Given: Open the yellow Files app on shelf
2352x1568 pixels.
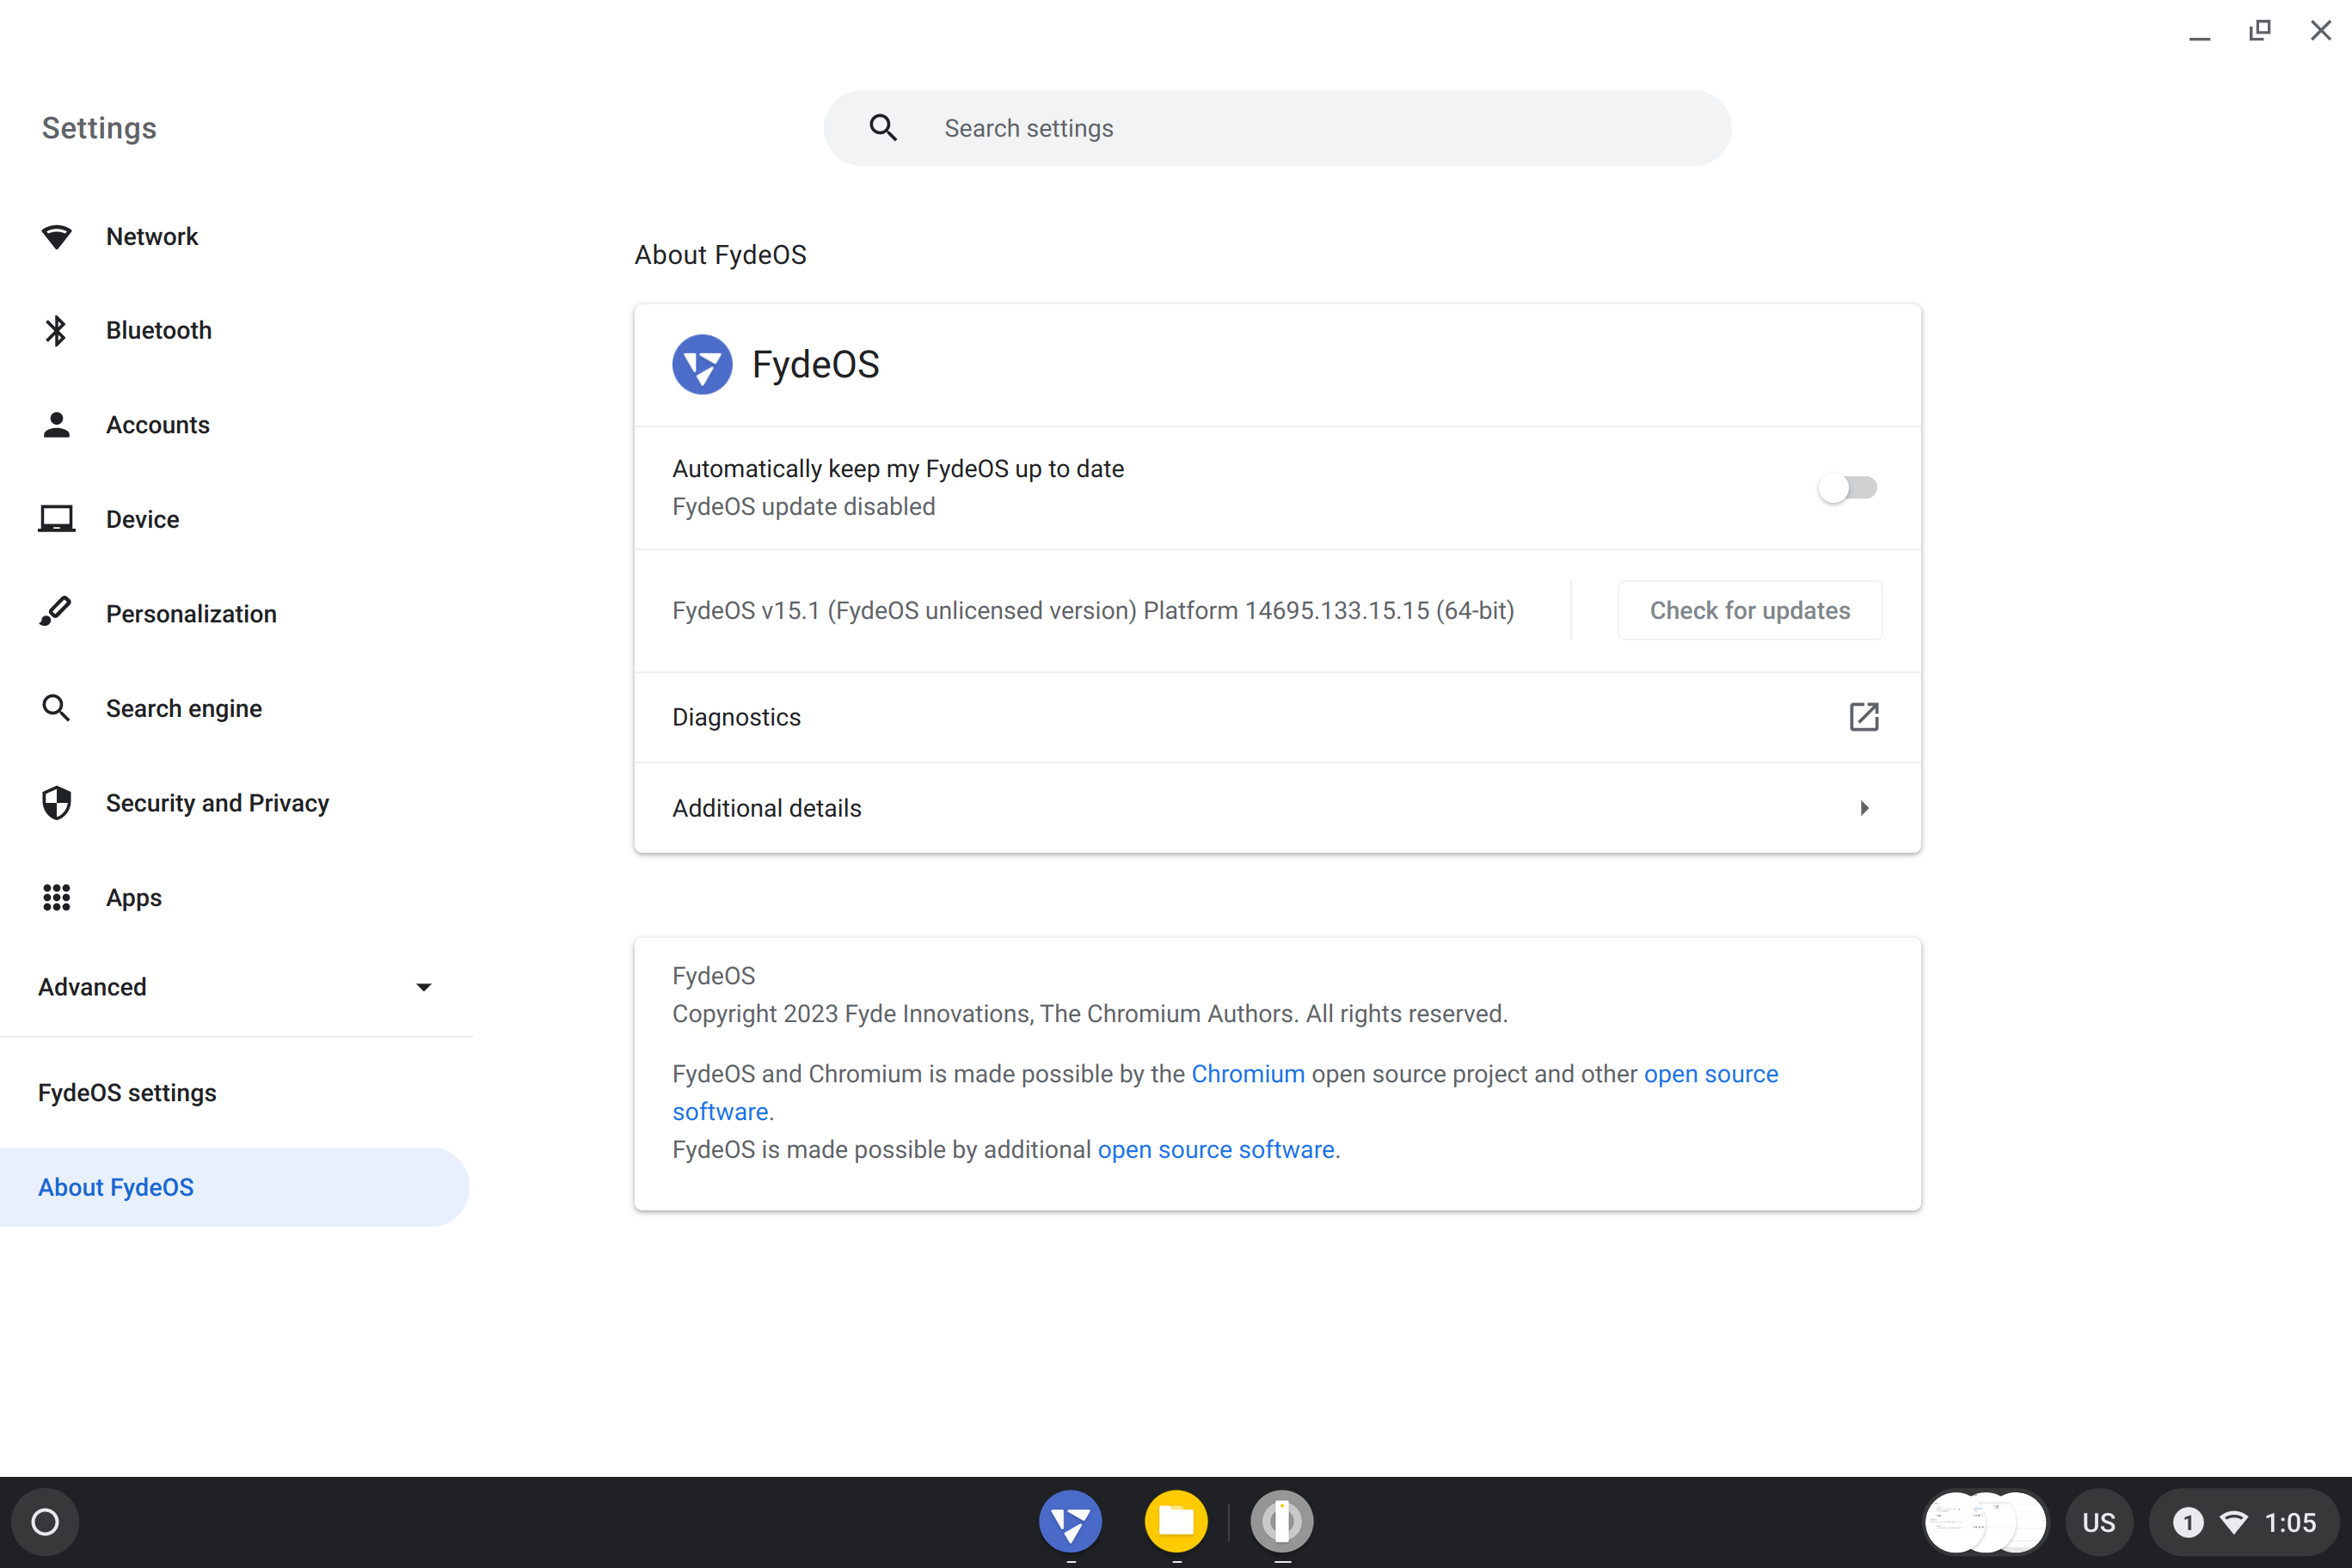Looking at the screenshot, I should [x=1176, y=1522].
